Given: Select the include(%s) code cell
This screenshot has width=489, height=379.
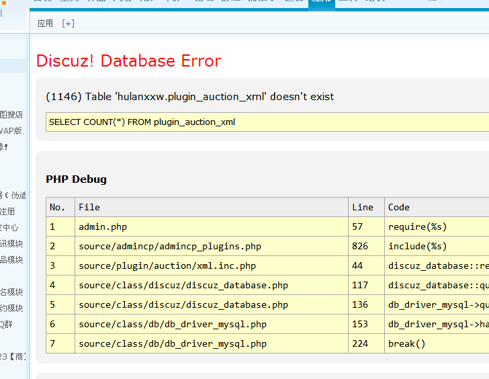Looking at the screenshot, I should pyautogui.click(x=437, y=246).
